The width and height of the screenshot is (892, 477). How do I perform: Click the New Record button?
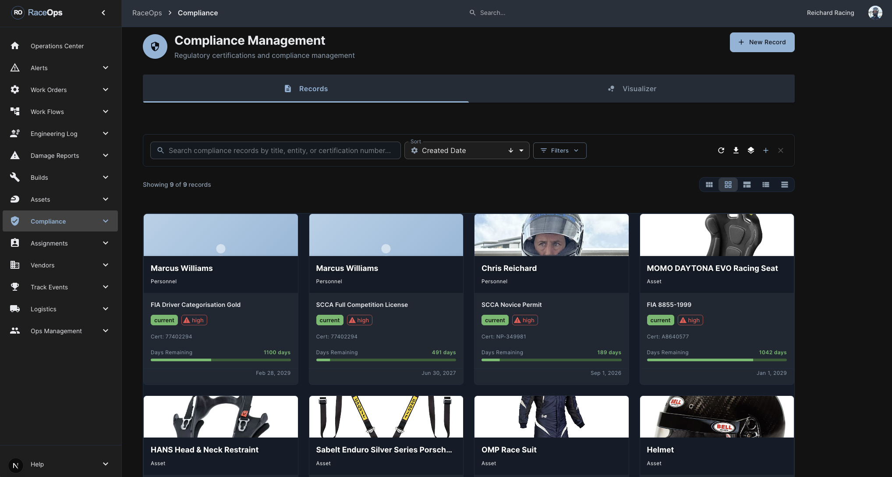click(x=762, y=42)
